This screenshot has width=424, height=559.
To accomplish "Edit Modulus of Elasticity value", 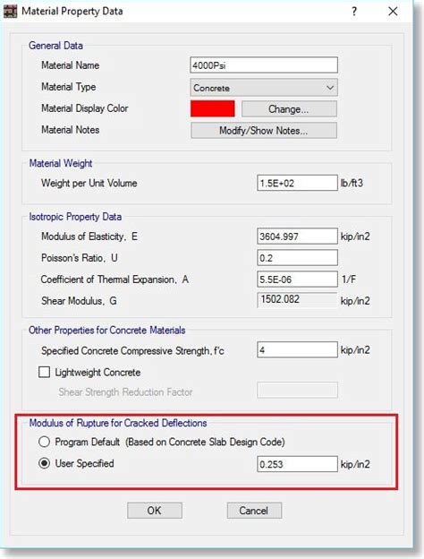I will [297, 236].
